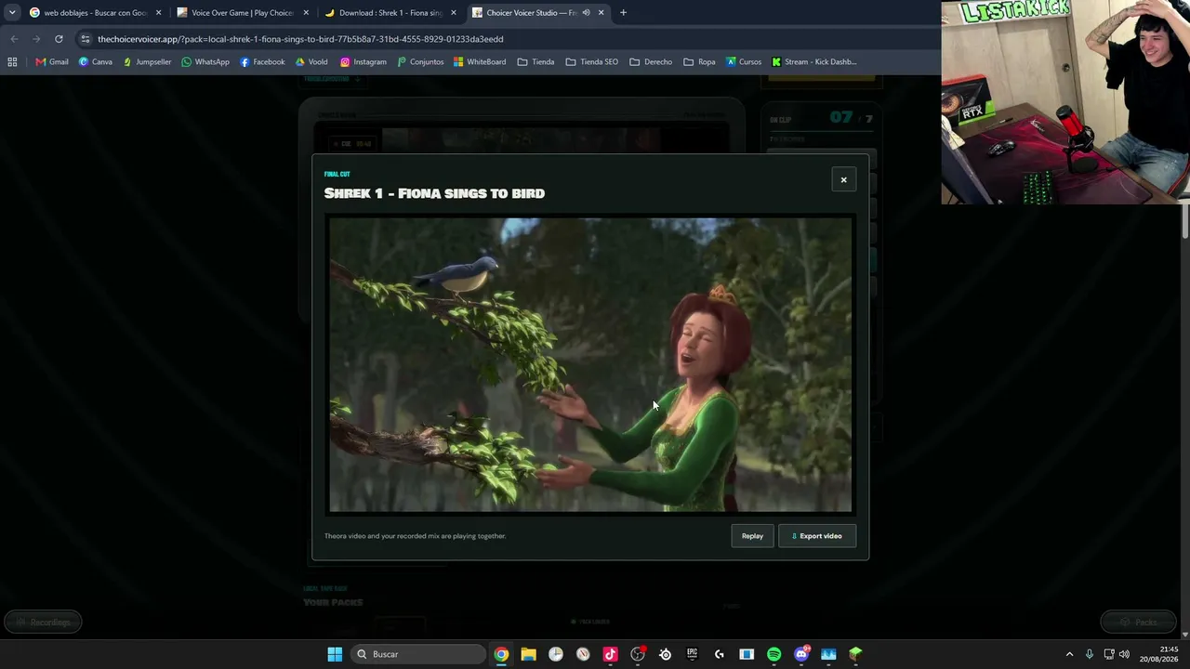The height and width of the screenshot is (669, 1190).
Task: Open a new browser tab
Action: [x=623, y=13]
